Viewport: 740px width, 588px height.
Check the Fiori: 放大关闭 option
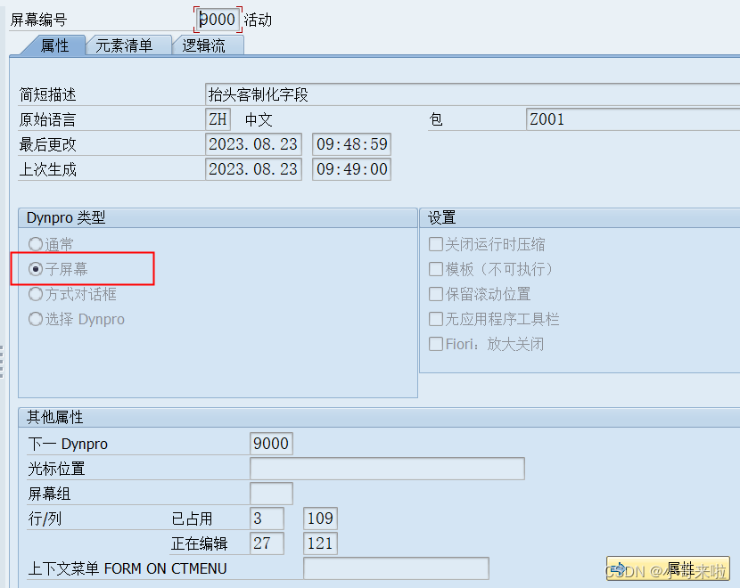[x=436, y=344]
